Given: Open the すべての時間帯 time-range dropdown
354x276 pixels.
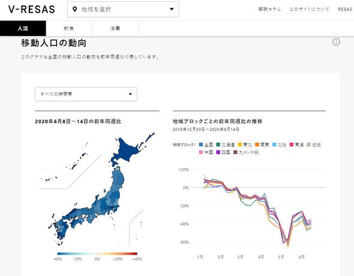Looking at the screenshot, I should click(86, 94).
